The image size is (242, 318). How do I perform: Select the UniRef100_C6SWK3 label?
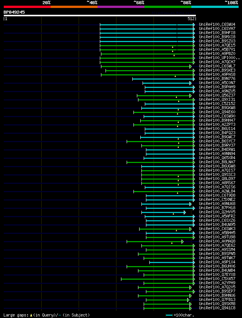(x=217, y=229)
